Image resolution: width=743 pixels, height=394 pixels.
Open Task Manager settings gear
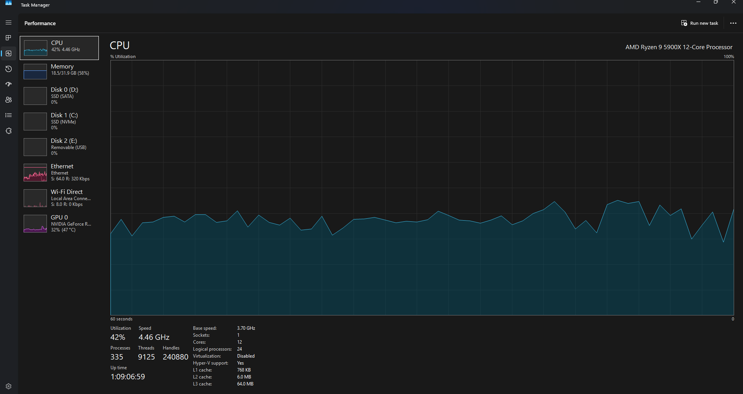coord(9,386)
